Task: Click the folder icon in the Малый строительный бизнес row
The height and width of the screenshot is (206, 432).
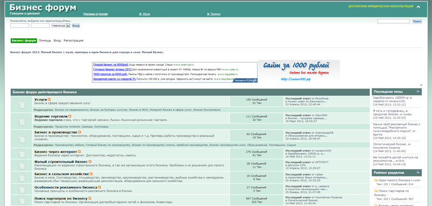Action: click(x=21, y=165)
